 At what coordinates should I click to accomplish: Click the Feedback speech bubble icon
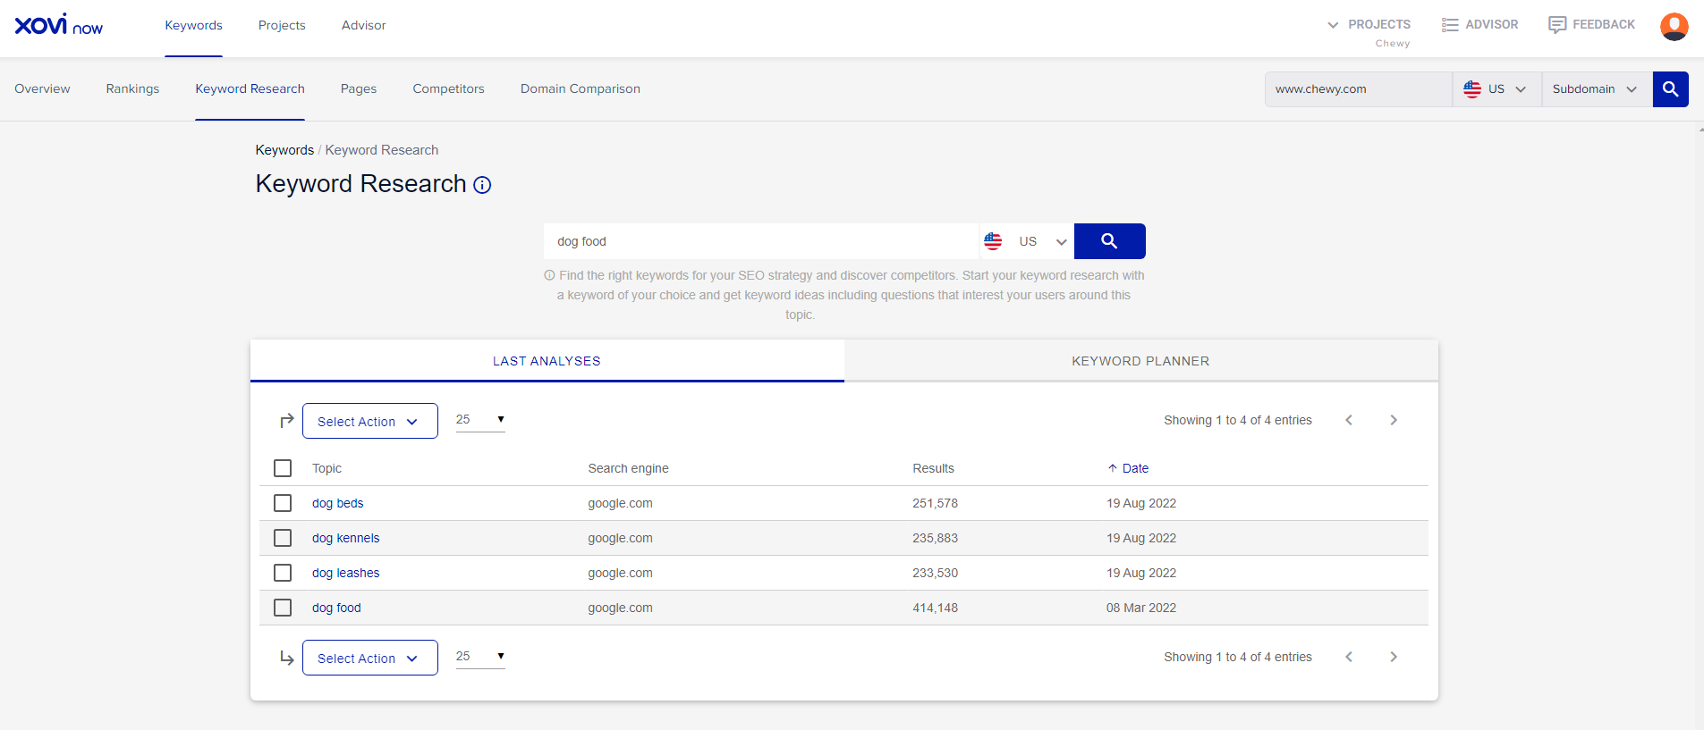1557,25
